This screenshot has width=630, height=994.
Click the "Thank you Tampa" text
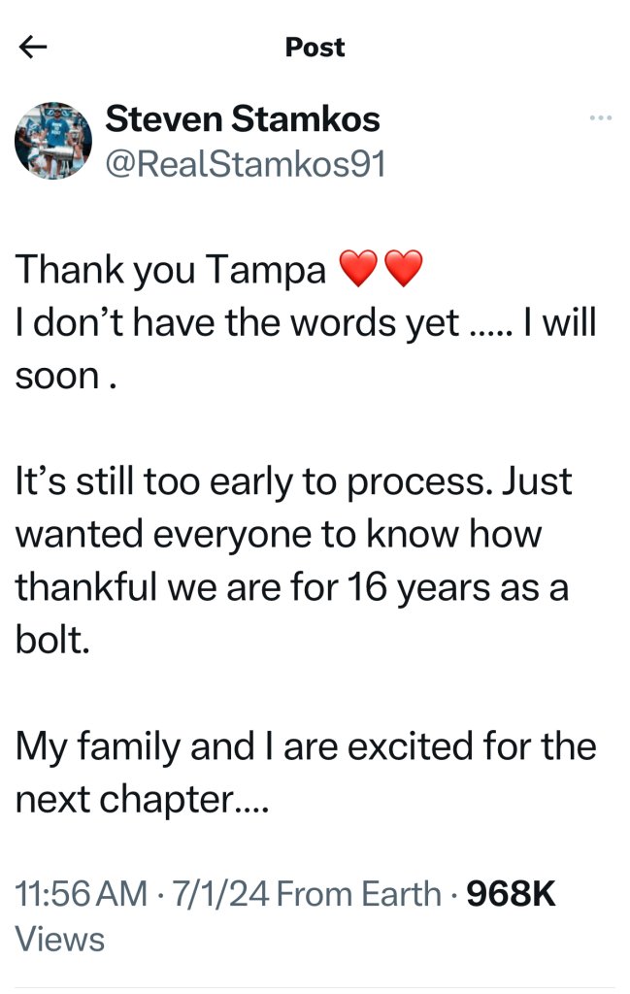point(171,270)
